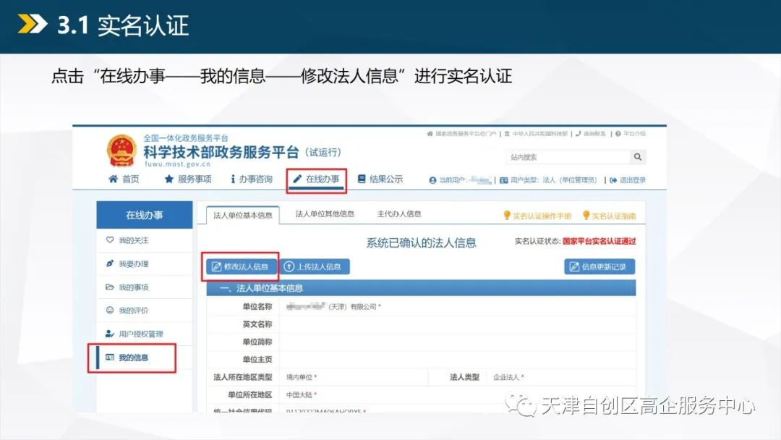Click the 信息更新记录 button
This screenshot has height=440, width=781.
599,266
